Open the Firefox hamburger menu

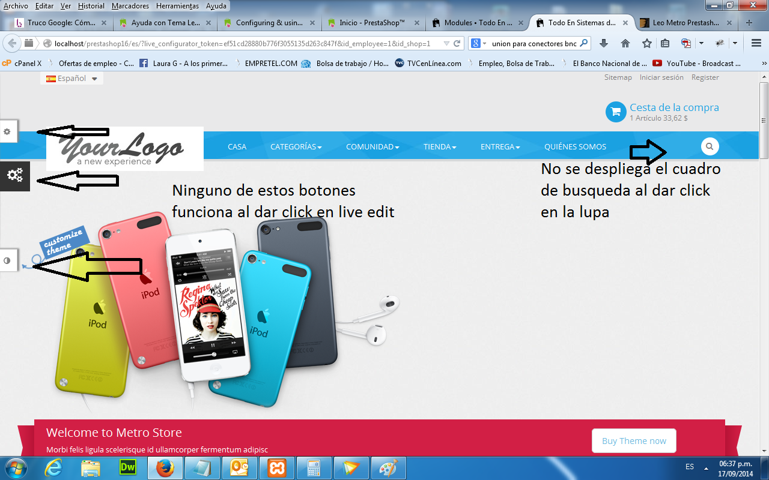[756, 43]
